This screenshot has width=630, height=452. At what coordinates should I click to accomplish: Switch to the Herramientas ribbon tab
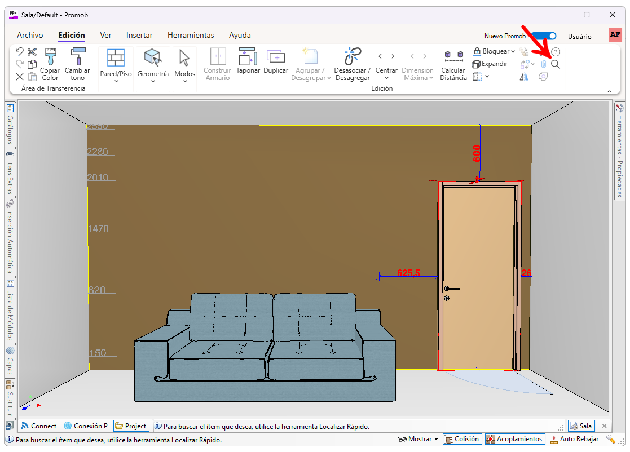191,35
